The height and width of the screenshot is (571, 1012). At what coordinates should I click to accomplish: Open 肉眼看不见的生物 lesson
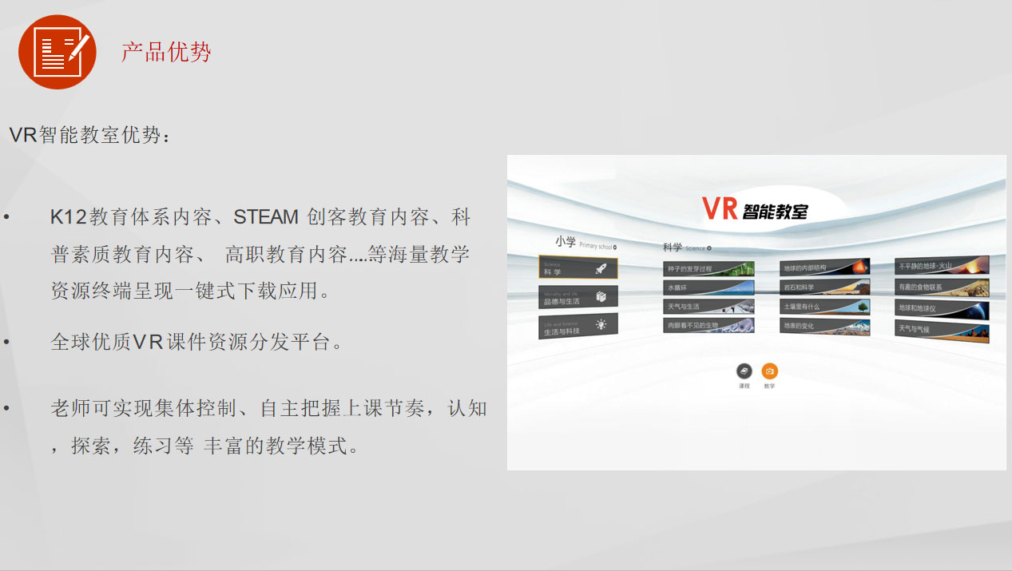[708, 326]
